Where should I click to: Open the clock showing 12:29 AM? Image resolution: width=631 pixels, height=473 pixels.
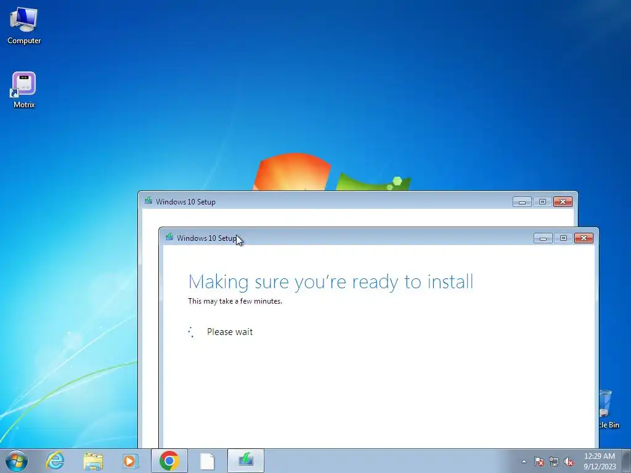(600, 461)
